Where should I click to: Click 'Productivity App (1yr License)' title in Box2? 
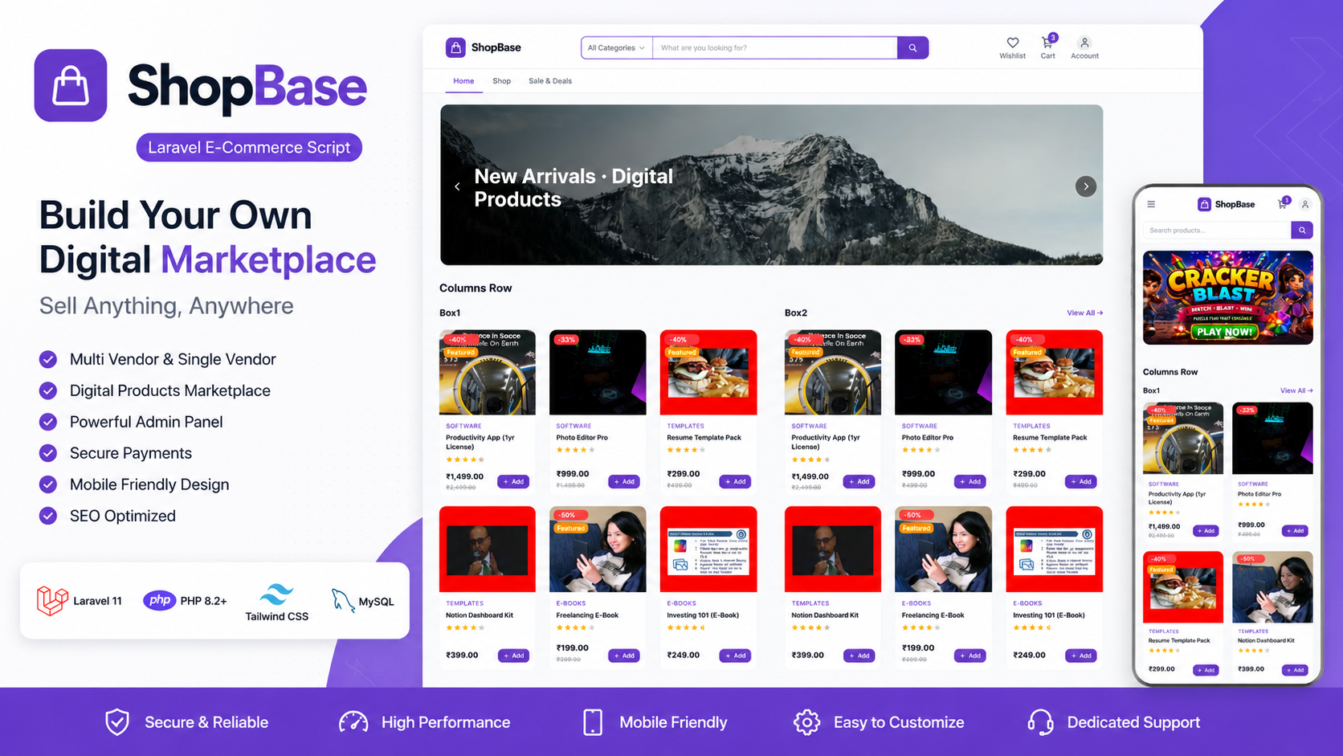[825, 442]
